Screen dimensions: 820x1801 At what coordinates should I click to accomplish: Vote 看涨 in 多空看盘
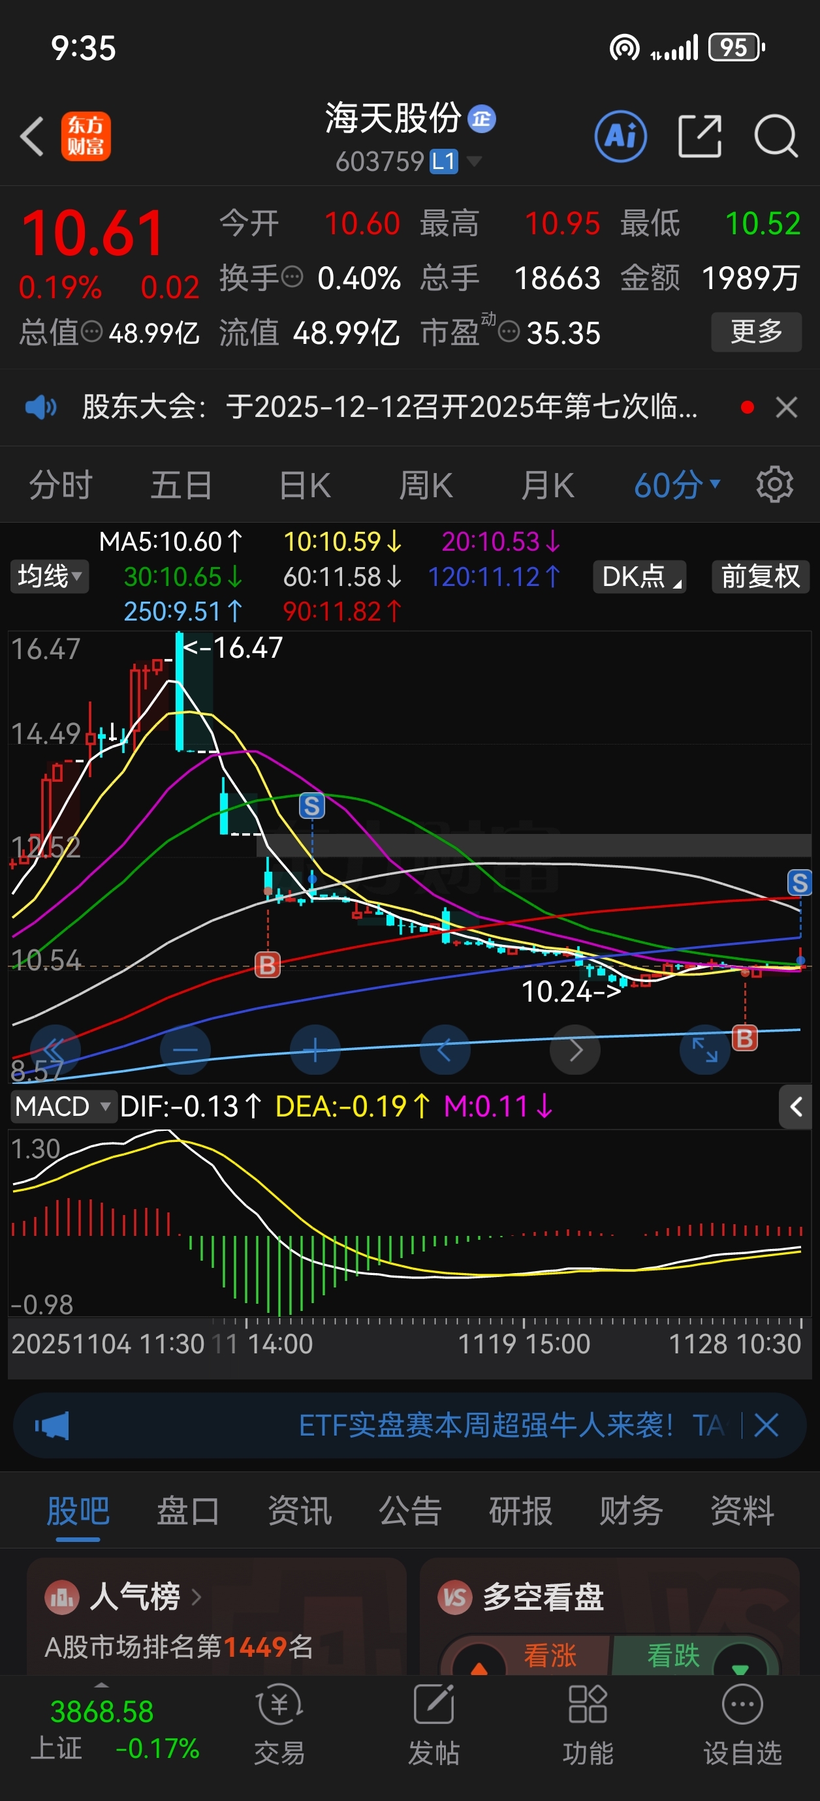tap(550, 1655)
